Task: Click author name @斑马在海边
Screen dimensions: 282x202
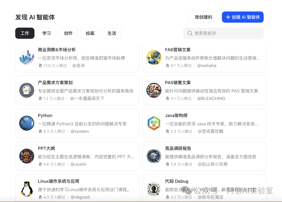Action: (211, 197)
